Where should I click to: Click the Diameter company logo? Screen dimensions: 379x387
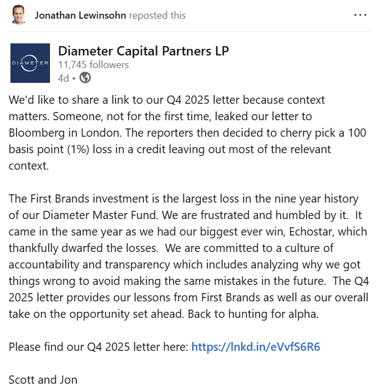31,63
